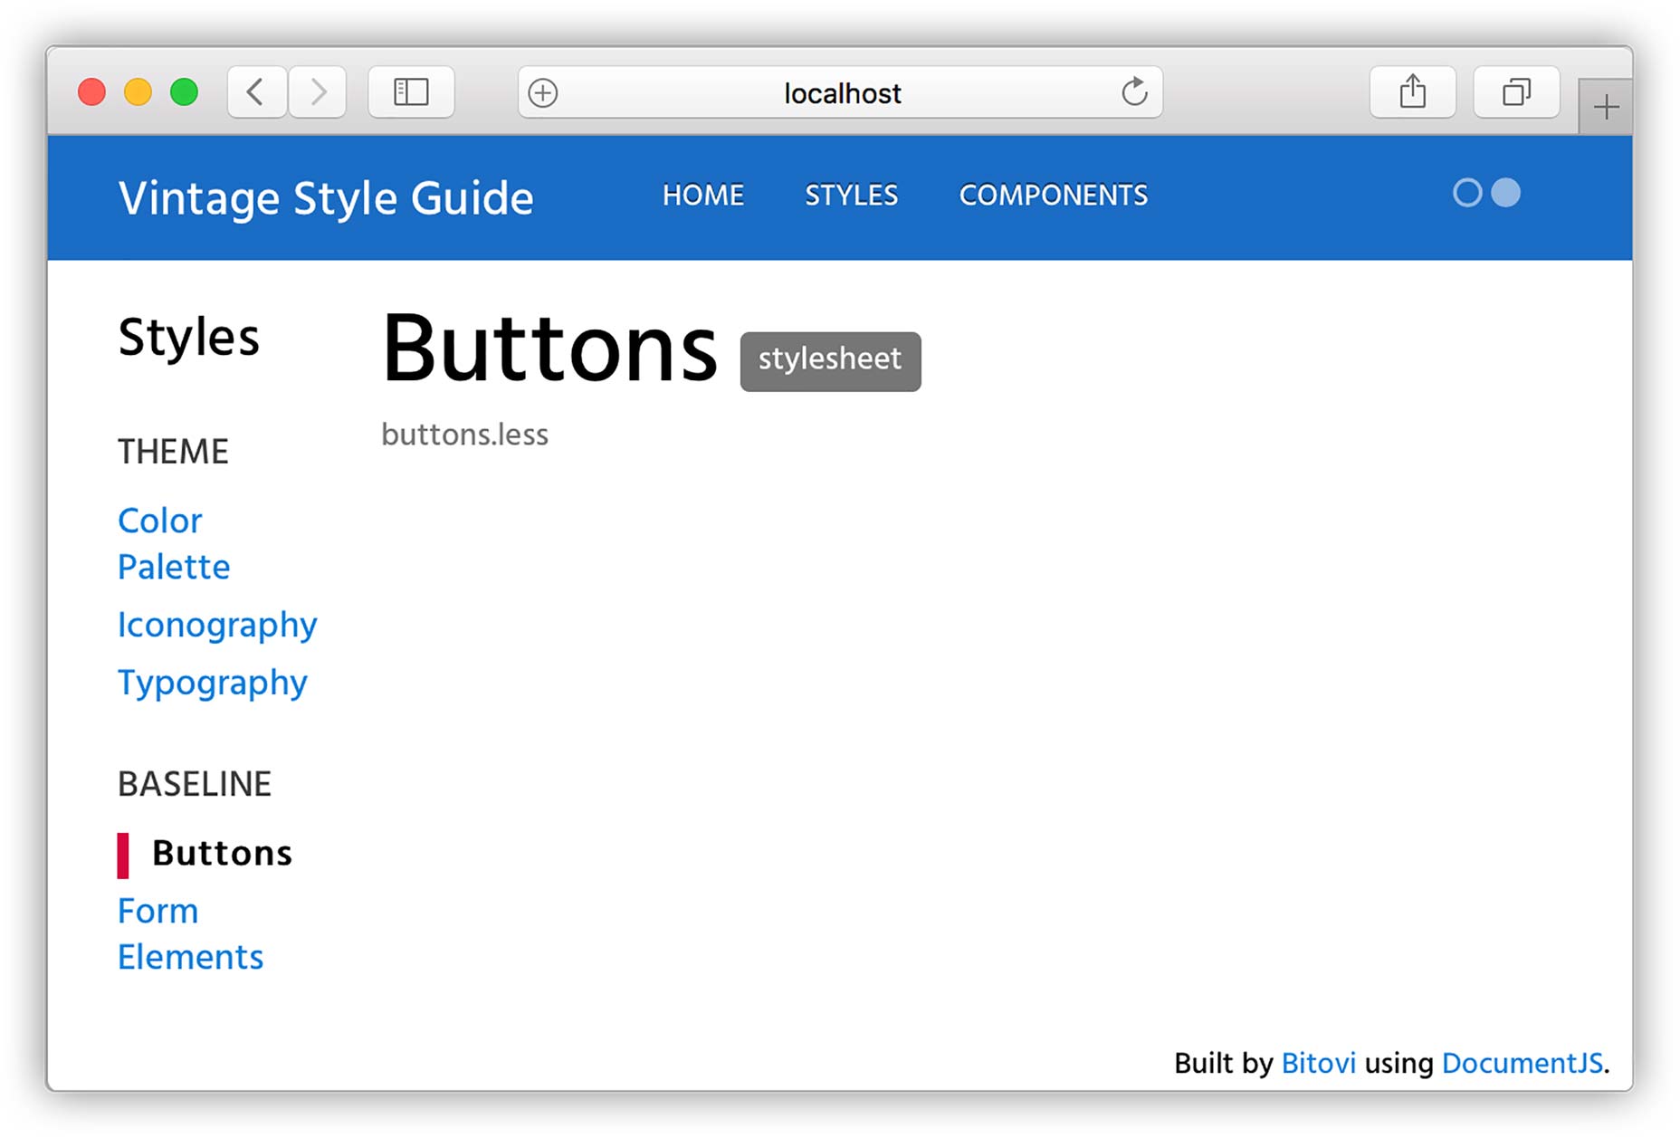Click the BASELINE section label

coord(195,784)
